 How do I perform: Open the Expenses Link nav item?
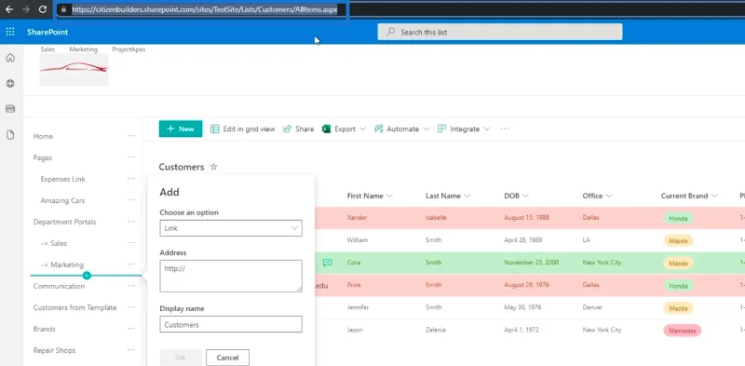tap(62, 179)
